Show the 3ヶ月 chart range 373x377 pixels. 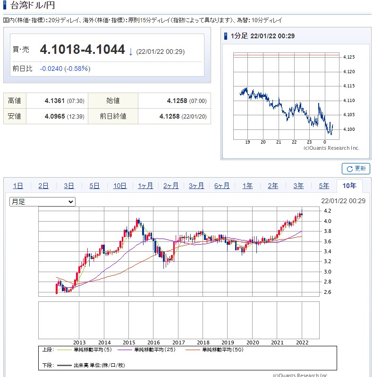[x=196, y=186]
